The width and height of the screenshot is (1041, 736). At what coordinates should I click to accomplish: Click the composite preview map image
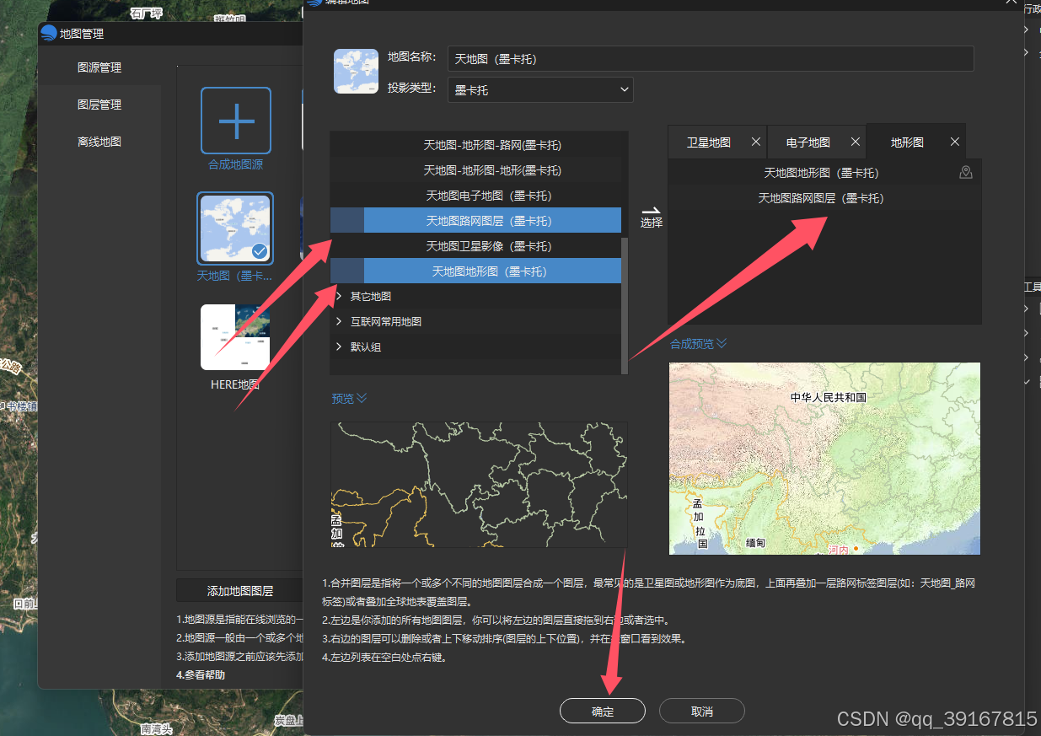pos(825,459)
